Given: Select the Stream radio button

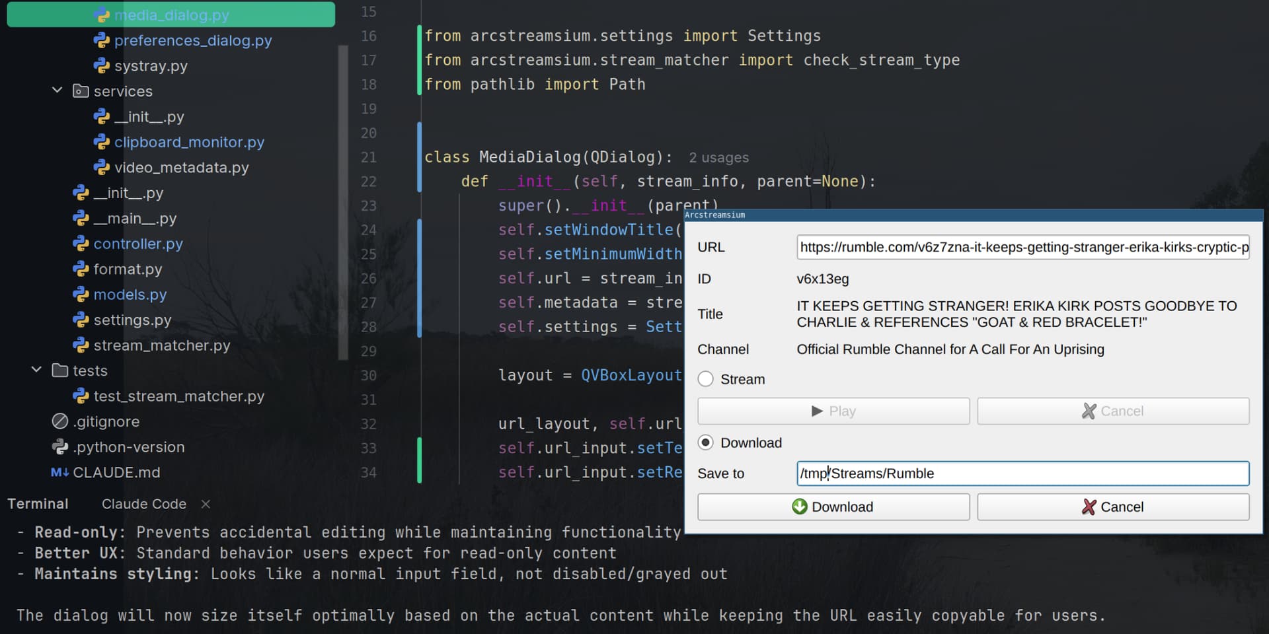Looking at the screenshot, I should 706,379.
